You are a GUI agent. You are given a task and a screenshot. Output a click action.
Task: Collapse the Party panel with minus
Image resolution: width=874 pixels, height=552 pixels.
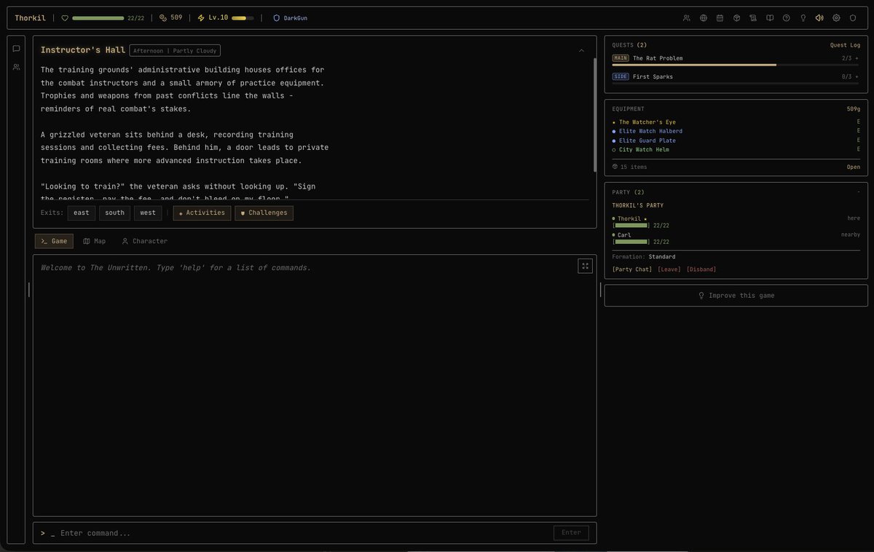(859, 192)
